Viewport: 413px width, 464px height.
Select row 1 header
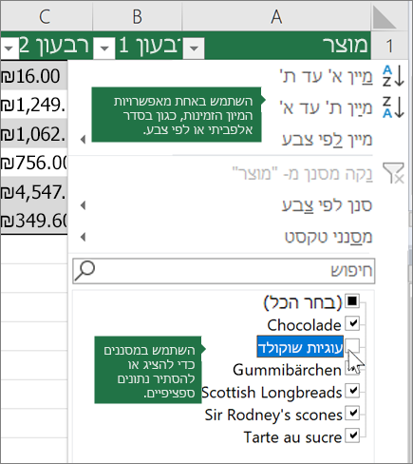click(x=389, y=46)
